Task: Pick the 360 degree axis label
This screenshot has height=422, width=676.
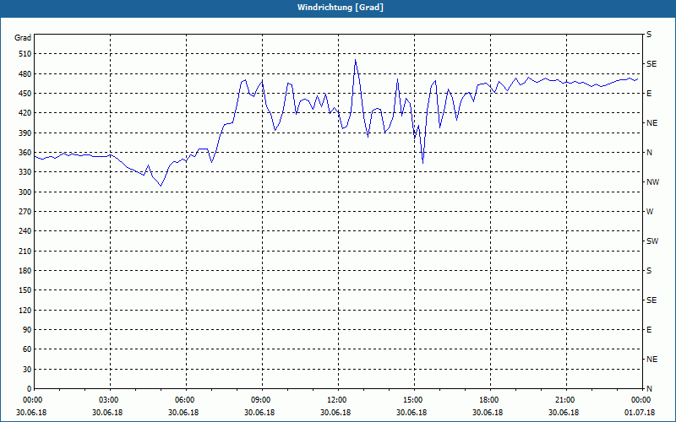Action: point(25,153)
